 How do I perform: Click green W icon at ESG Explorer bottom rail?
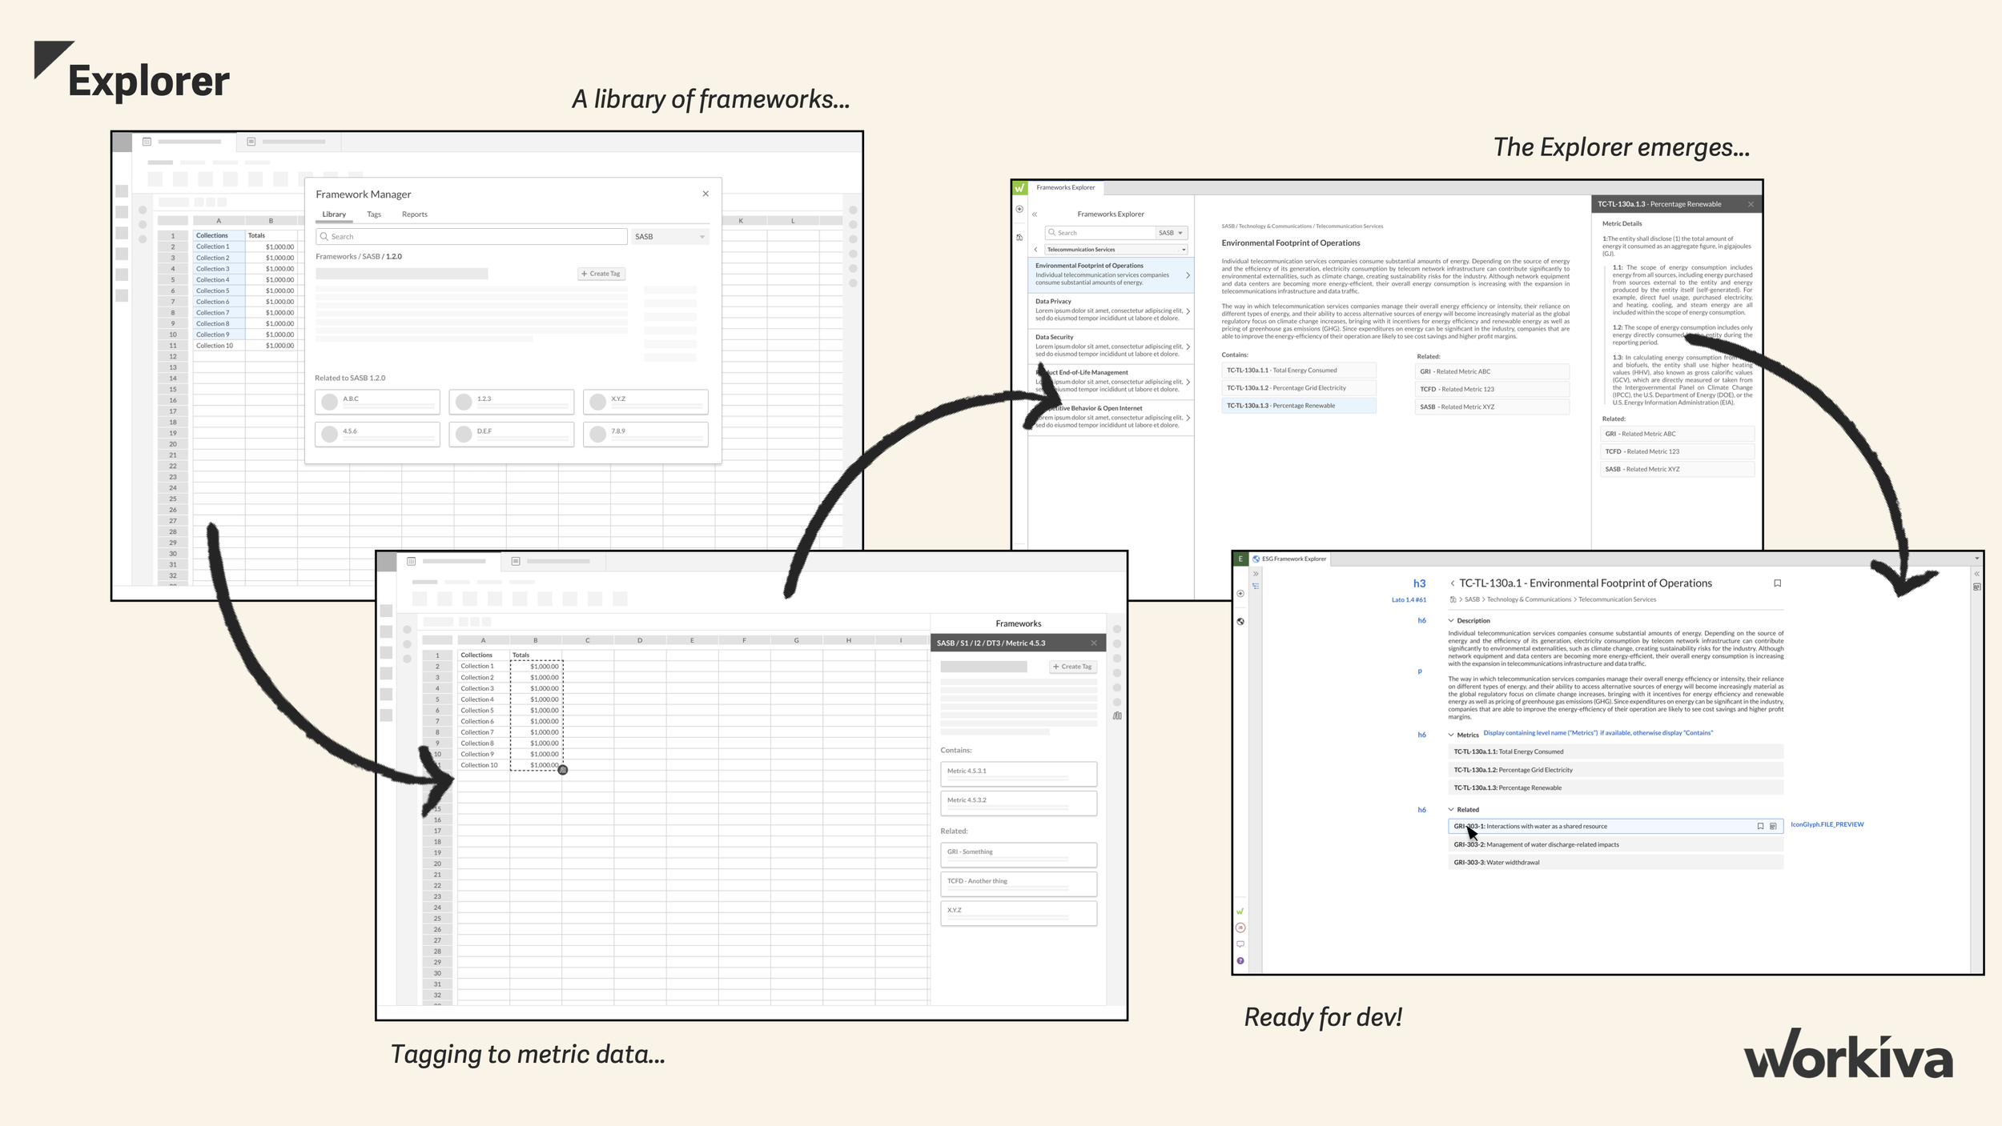1240,912
